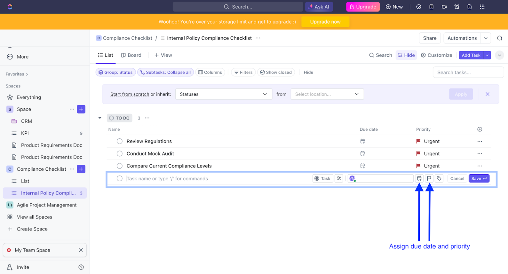Check off the Conduct Mock Audit task
The image size is (508, 274).
click(119, 153)
